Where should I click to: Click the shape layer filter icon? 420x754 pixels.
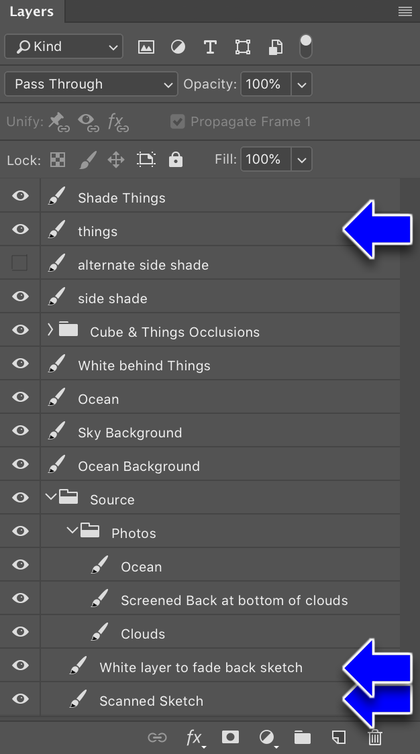242,47
